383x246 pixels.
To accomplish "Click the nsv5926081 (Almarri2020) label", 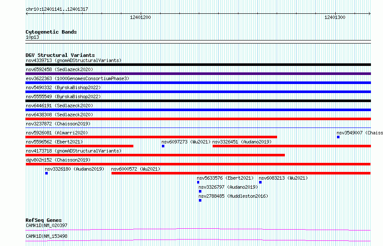I will point(57,133).
